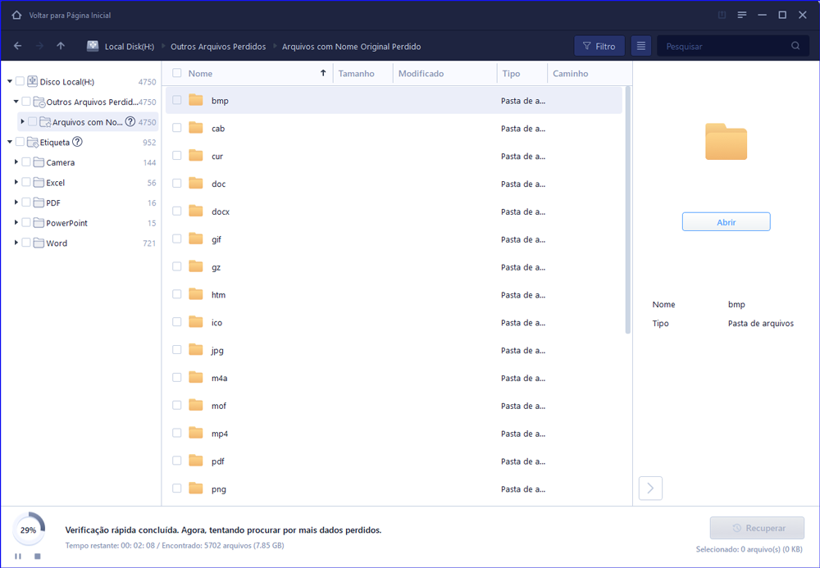Click the search magnifier icon
Viewport: 820px width, 568px height.
coord(795,46)
